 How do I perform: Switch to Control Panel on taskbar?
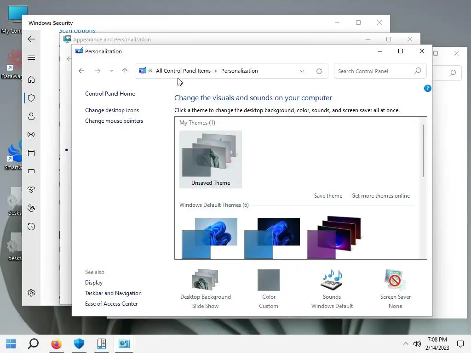coord(124,344)
